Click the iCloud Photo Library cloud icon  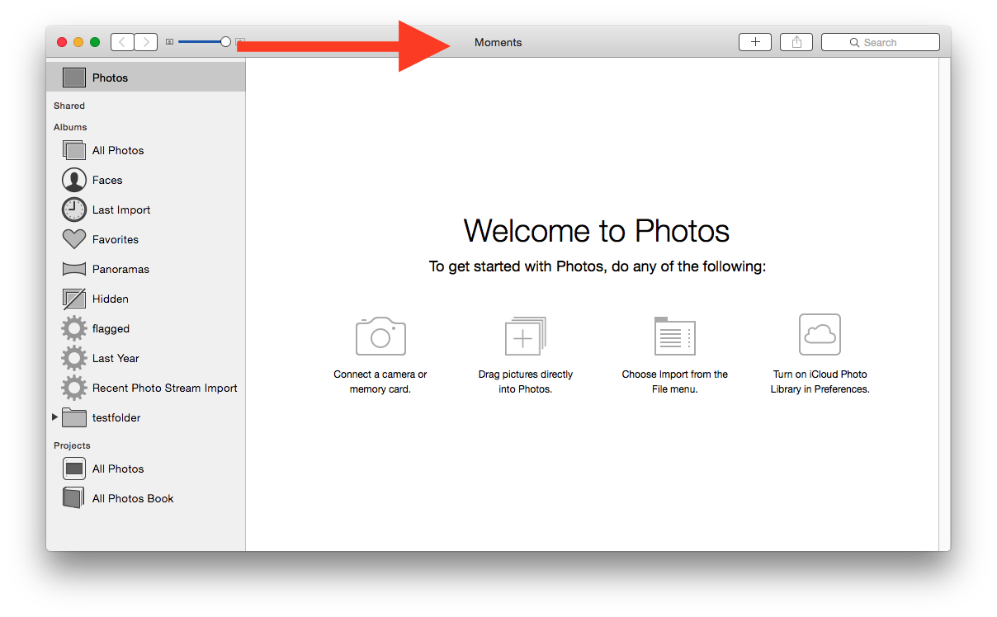[820, 334]
